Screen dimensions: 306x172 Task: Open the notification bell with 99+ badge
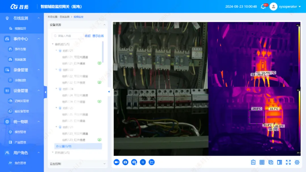pos(263,7)
